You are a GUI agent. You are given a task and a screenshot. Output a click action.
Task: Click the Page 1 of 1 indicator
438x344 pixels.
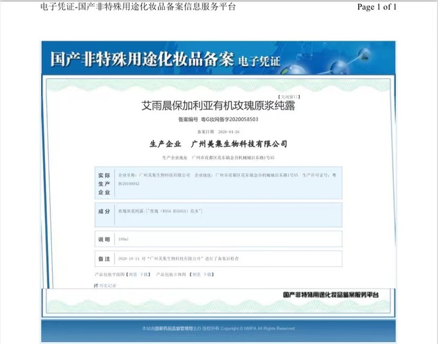tap(377, 7)
